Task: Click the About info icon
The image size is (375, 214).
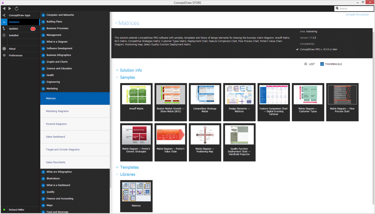Action: click(x=4, y=49)
